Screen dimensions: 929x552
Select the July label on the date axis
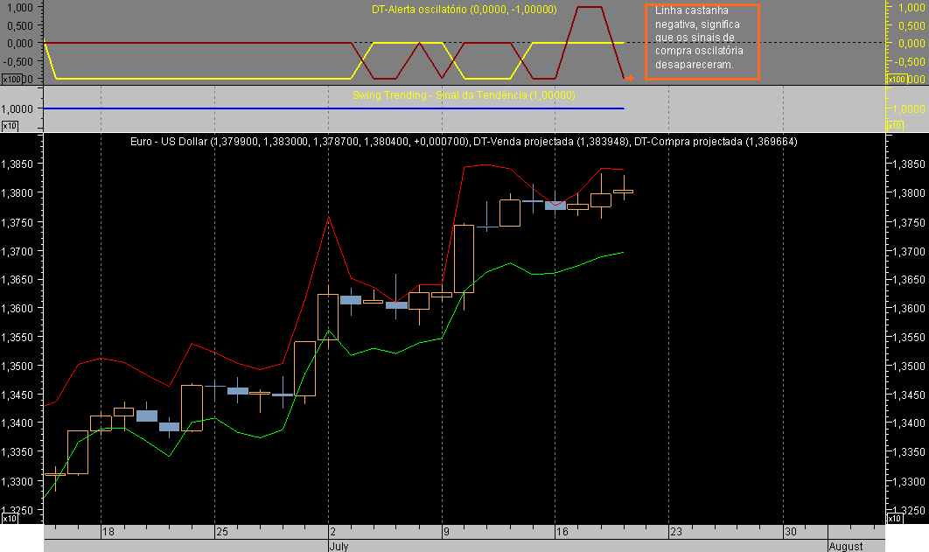pos(338,547)
